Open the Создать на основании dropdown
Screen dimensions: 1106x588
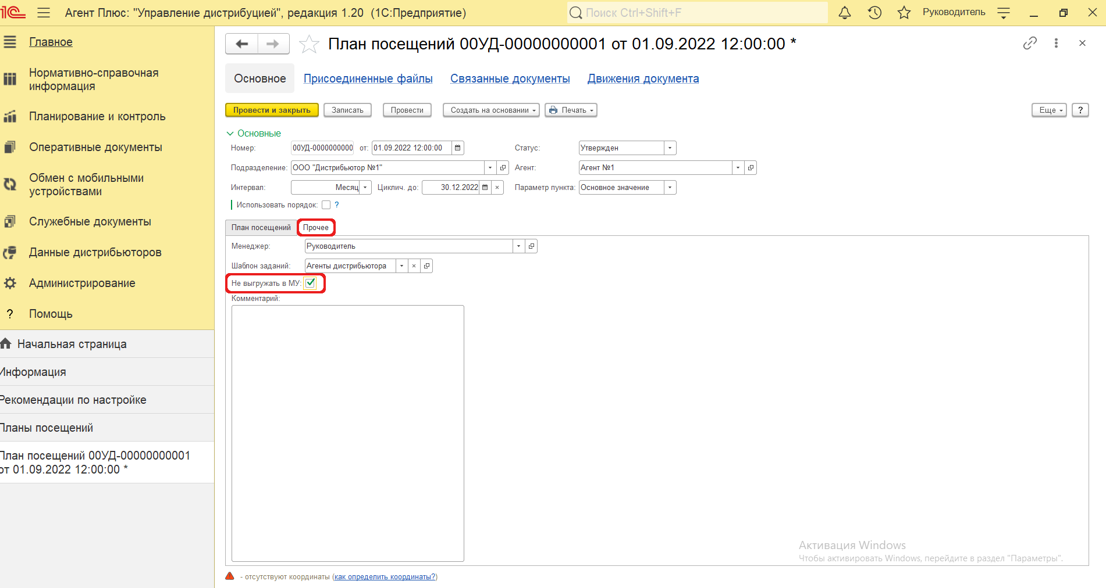492,110
